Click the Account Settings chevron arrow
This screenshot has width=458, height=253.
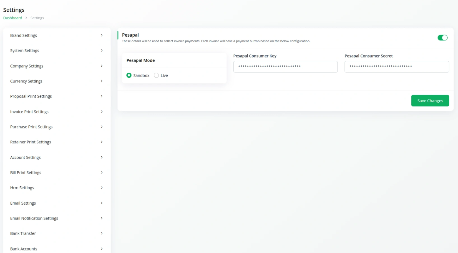tap(102, 157)
